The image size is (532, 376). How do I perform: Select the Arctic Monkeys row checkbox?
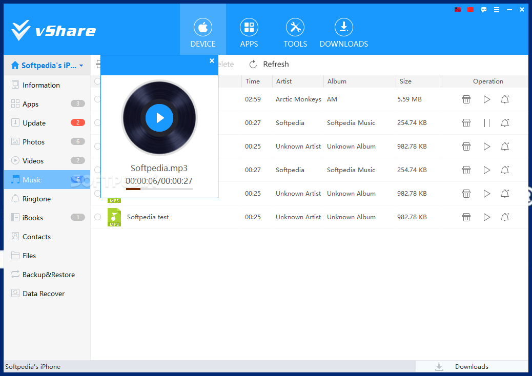(x=98, y=99)
